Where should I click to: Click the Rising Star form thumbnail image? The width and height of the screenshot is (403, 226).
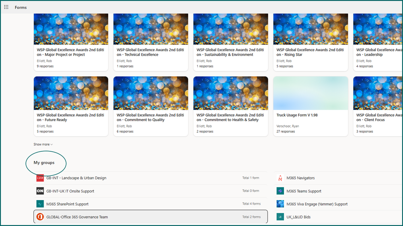(x=311, y=29)
